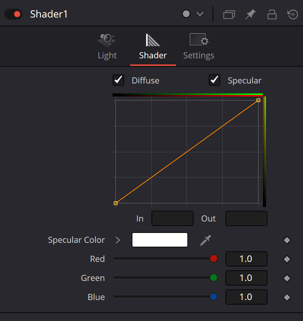303x321 pixels.
Task: Uncheck the Diffuse checkbox
Action: (x=118, y=80)
